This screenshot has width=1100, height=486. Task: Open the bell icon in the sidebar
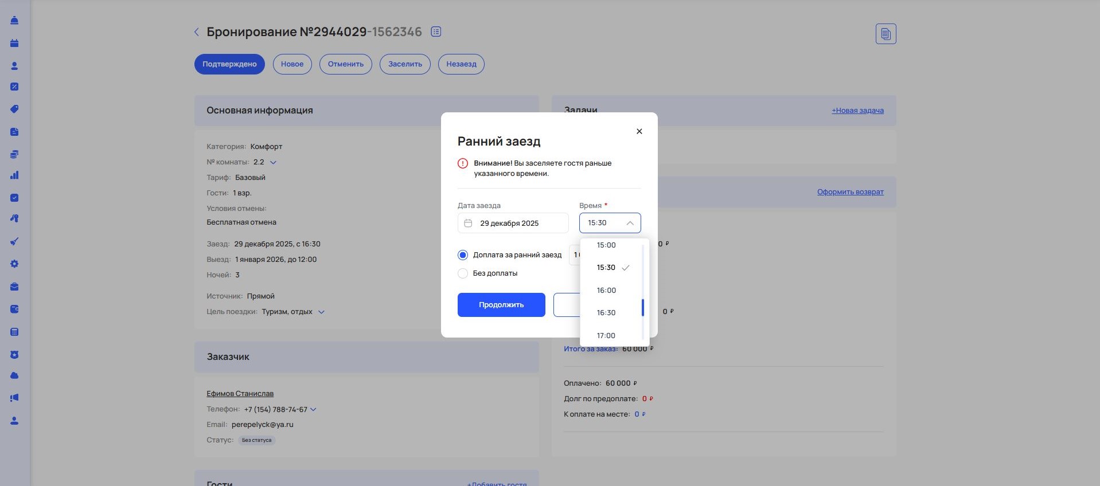[x=14, y=21]
